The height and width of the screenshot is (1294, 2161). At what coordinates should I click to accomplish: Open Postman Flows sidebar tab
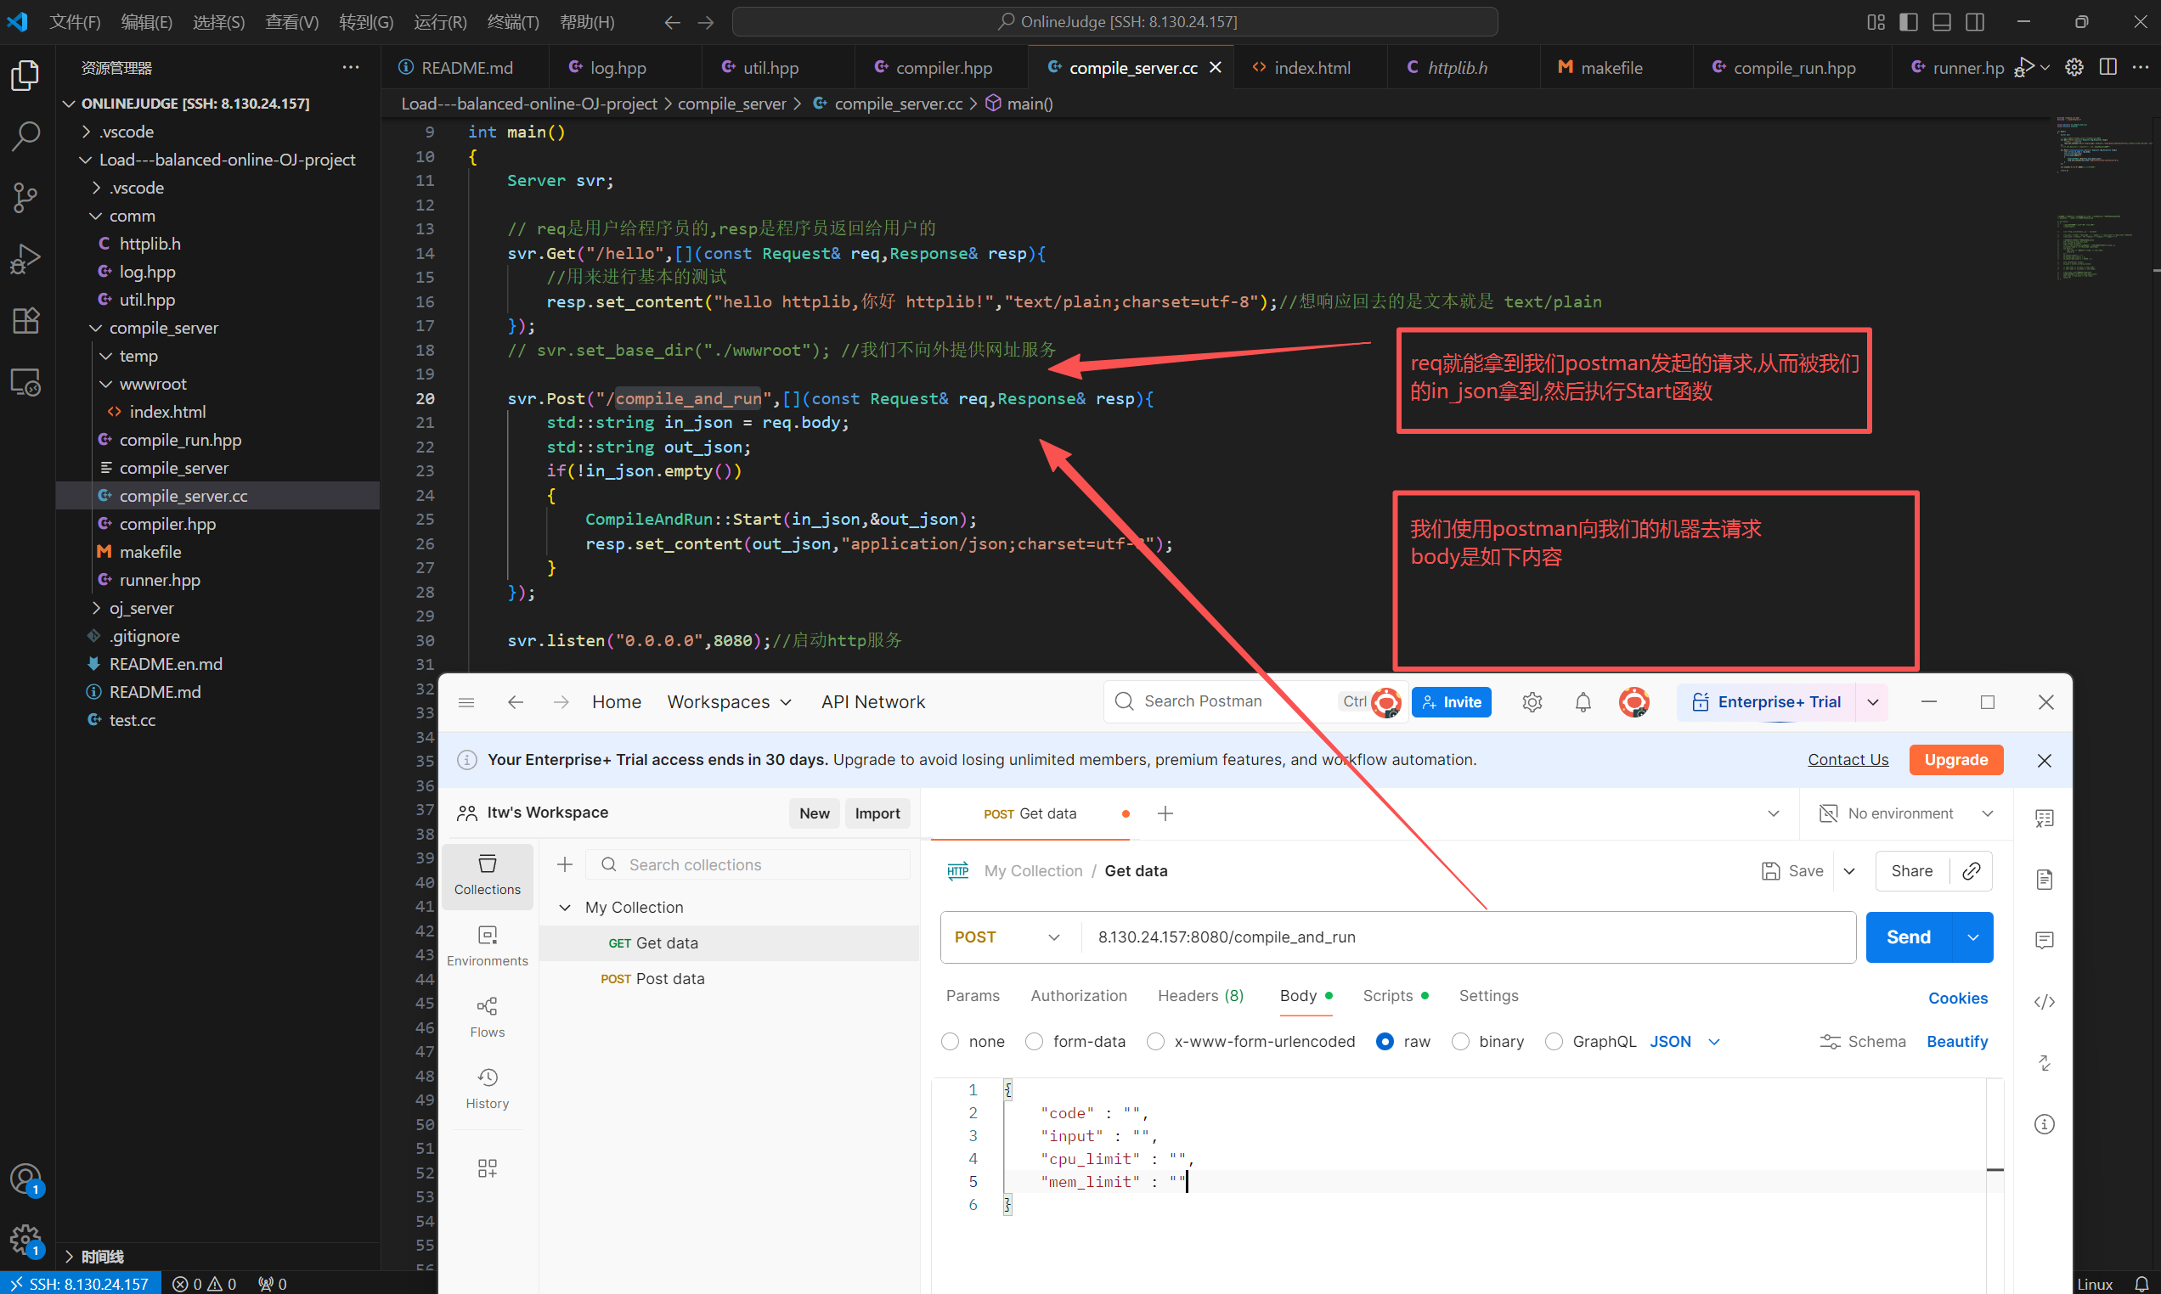488,1017
